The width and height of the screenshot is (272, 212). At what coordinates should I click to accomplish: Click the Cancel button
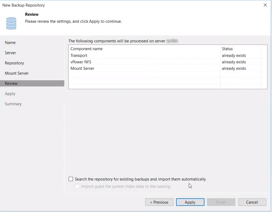[x=252, y=202]
